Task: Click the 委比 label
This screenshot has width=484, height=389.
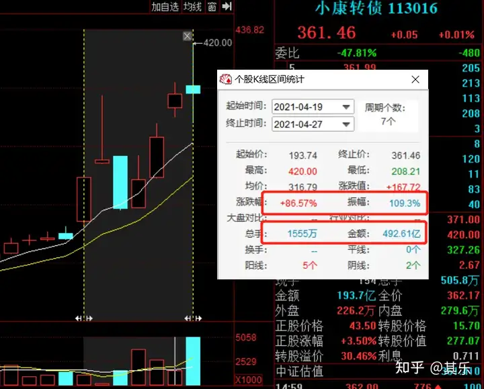Action: tap(287, 53)
